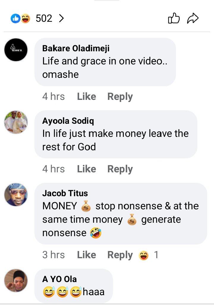Open Jacob Titus's profile picture
This screenshot has width=214, height=308.
(x=16, y=195)
